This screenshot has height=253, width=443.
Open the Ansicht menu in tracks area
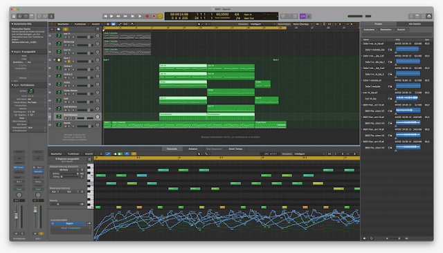[x=96, y=24]
